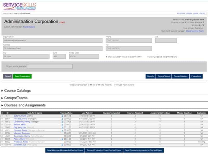
Task: Open My Profile in top navigation
Action: coord(180,13)
